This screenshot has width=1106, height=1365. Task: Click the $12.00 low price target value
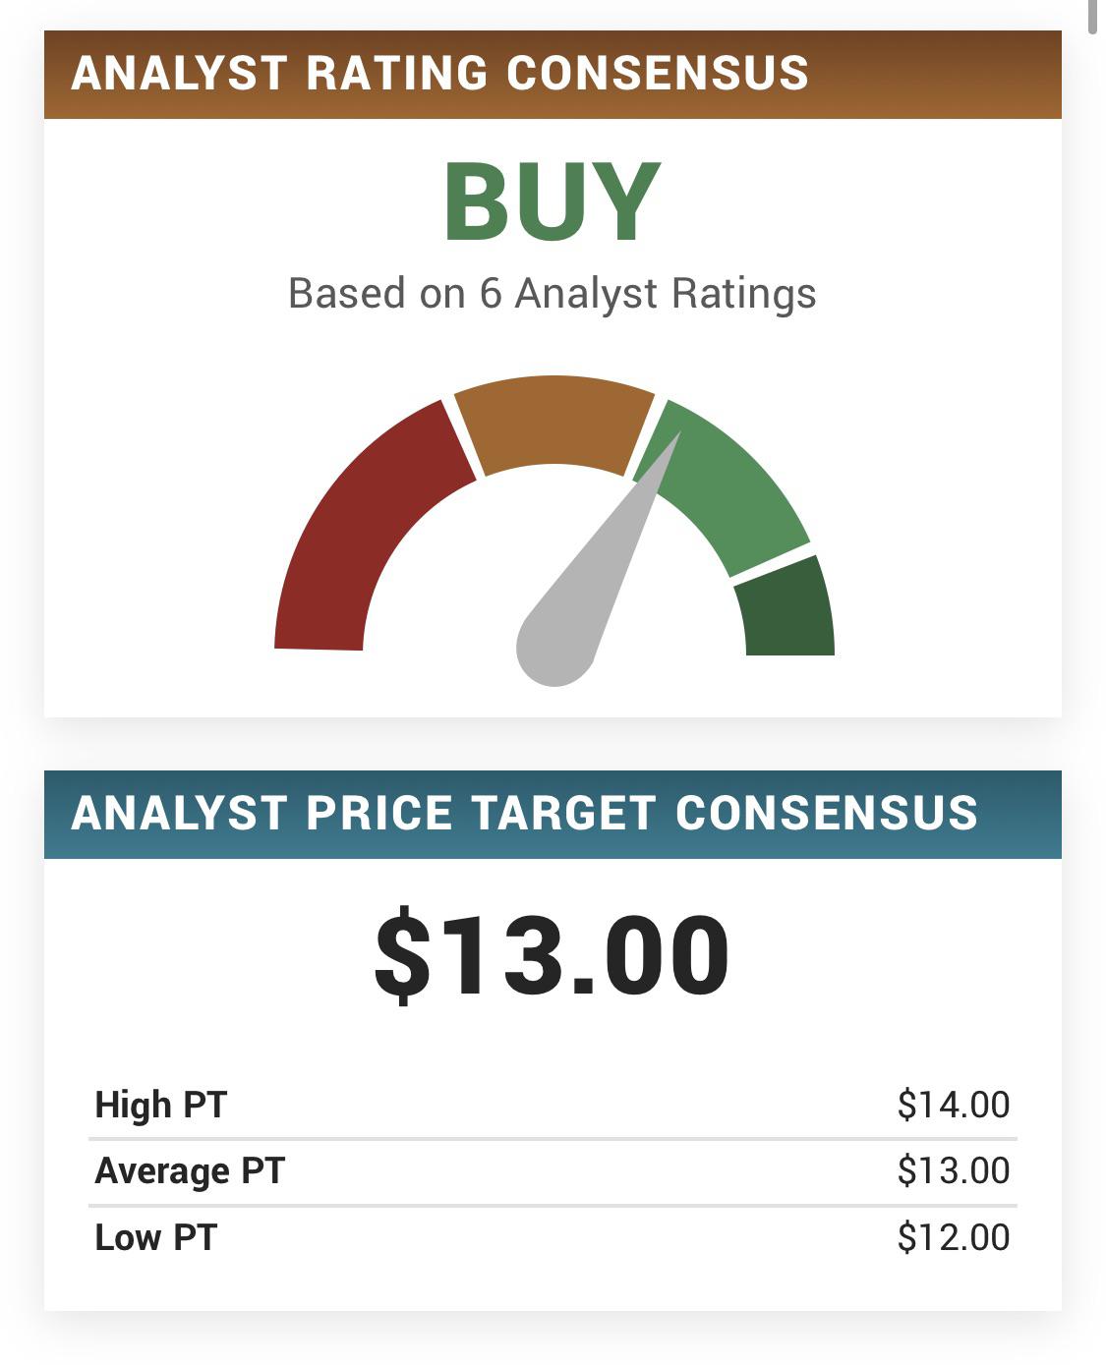click(953, 1237)
